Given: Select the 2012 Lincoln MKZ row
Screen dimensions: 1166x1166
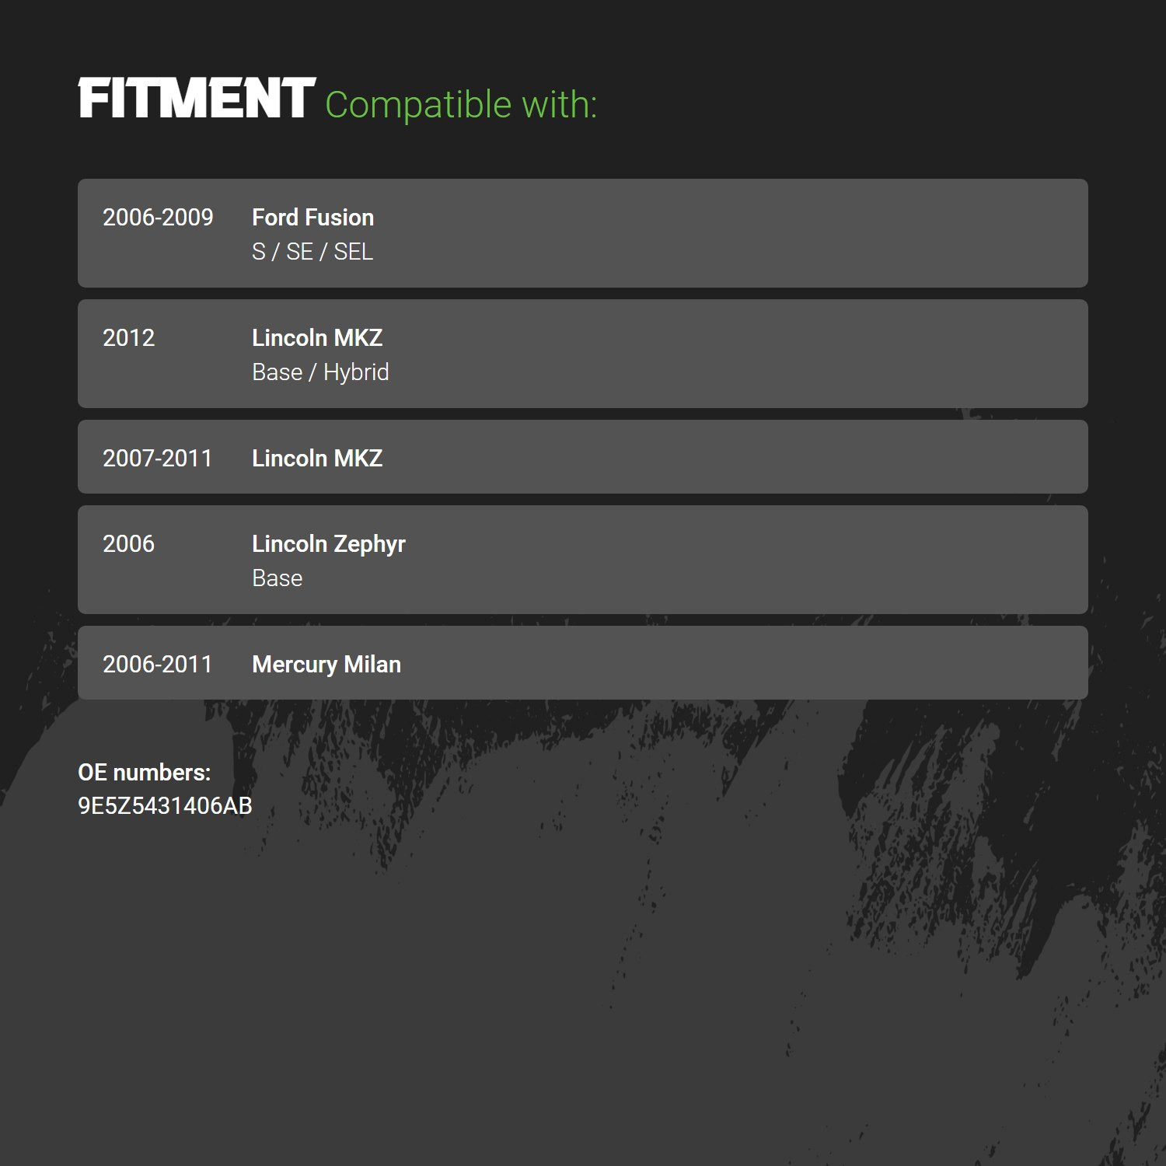Looking at the screenshot, I should click(x=583, y=354).
